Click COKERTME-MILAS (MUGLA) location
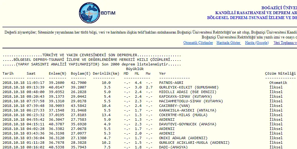297x149 pixels. (183, 115)
